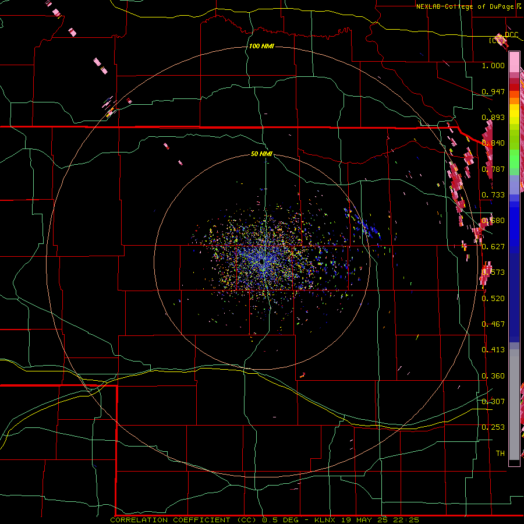Image resolution: width=524 pixels, height=524 pixels.
Task: Click the 100 NMI range ring label
Action: (x=261, y=46)
